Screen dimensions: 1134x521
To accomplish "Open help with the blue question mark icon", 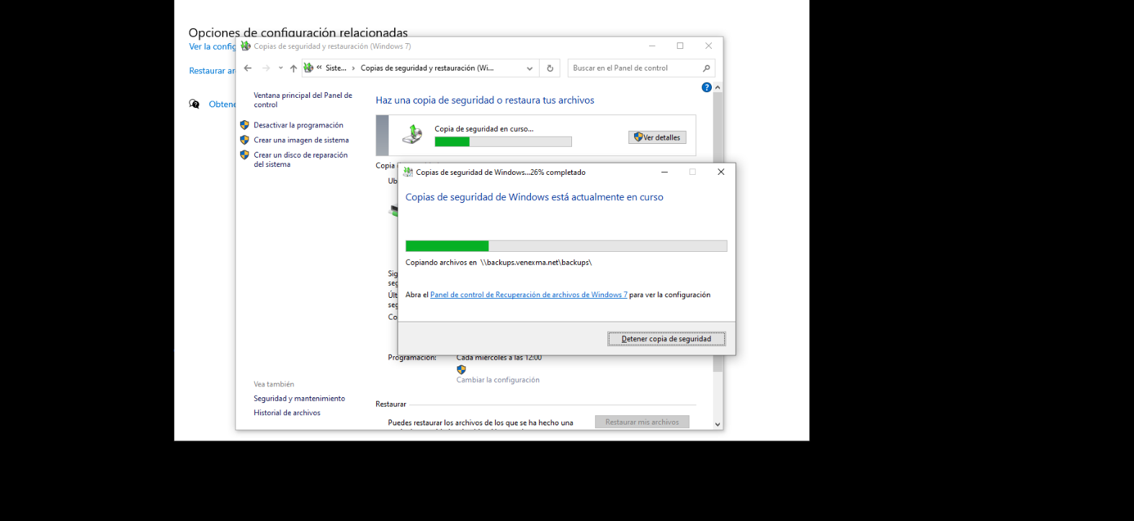I will [706, 87].
